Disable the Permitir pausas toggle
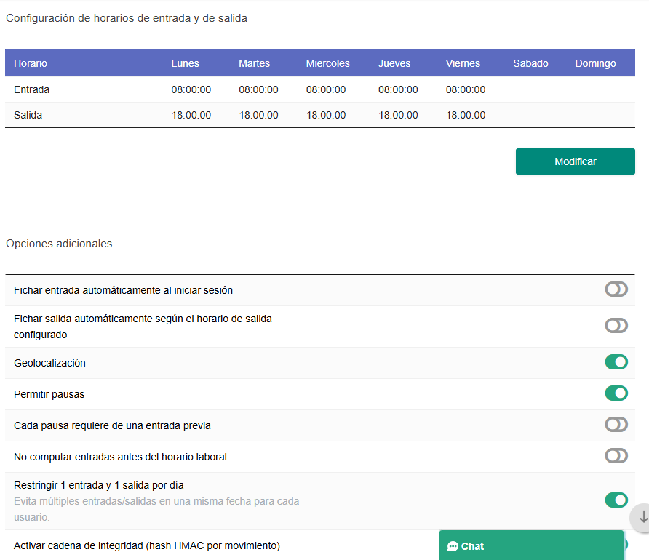The image size is (649, 560). pos(616,393)
